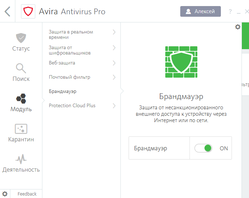Open firewall settings gear in right panel
Screen dimensions: 249x198
238,27
